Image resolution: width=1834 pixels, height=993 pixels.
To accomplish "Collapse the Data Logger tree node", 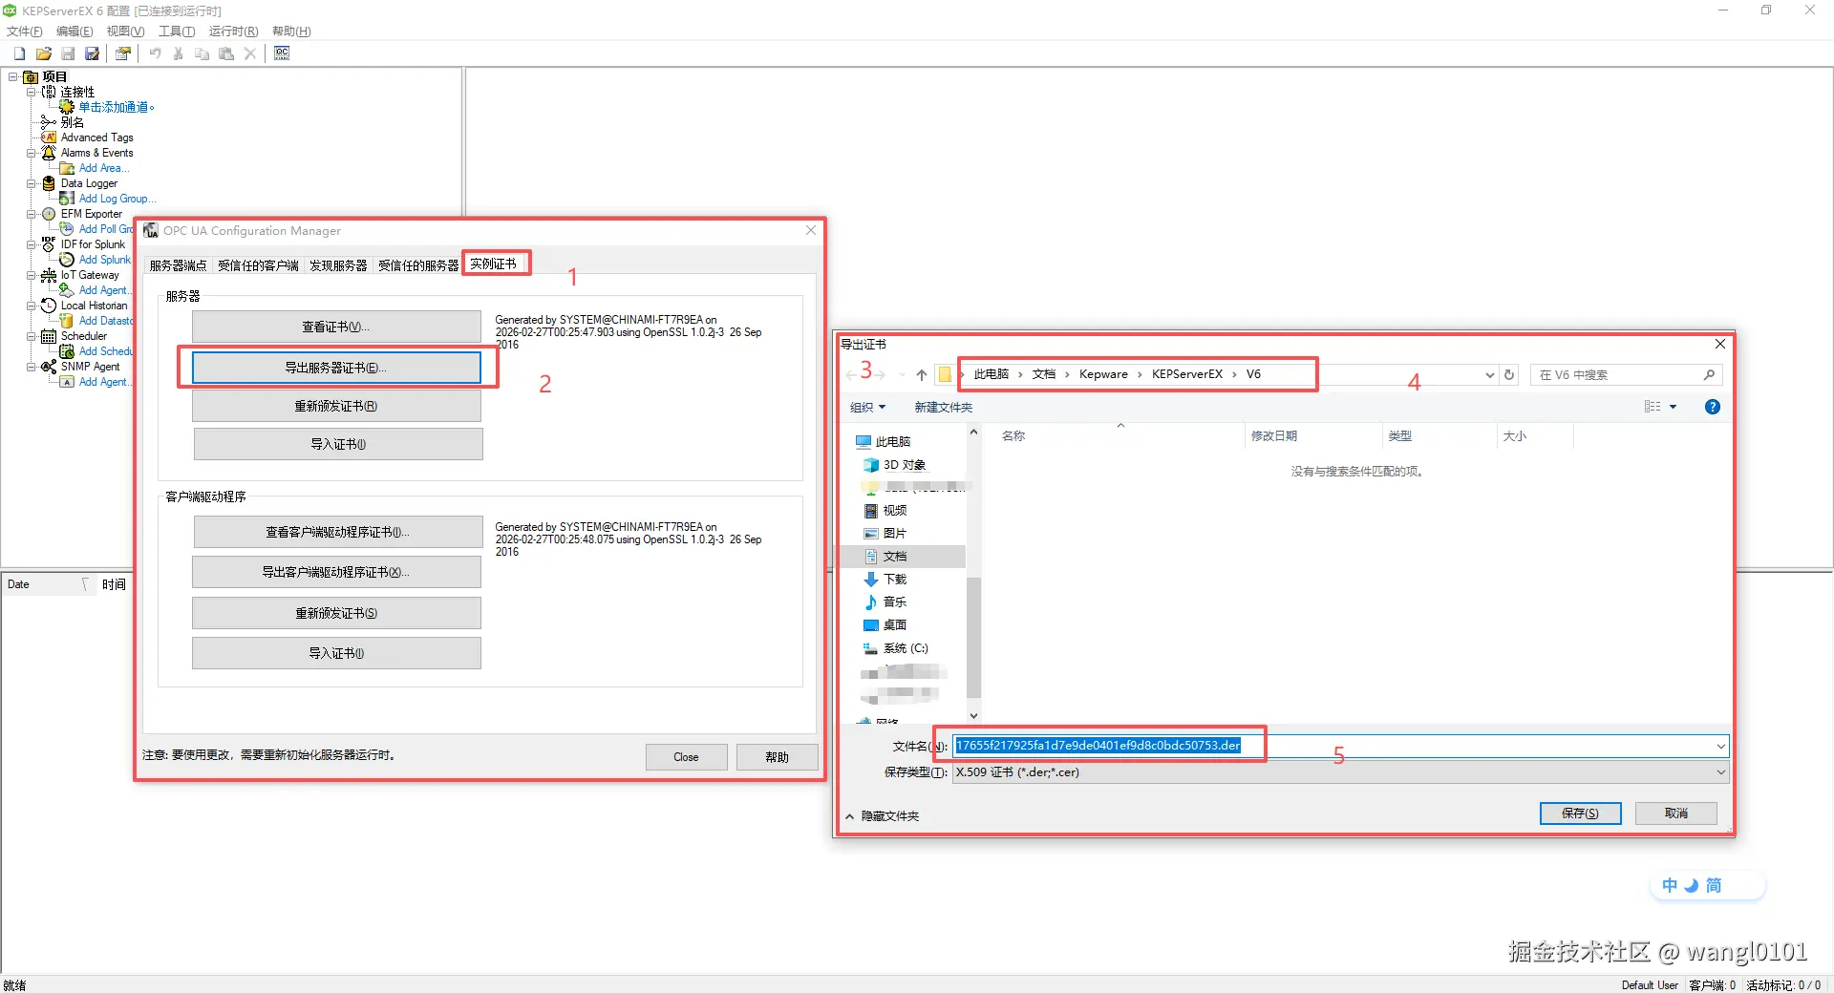I will [x=32, y=183].
